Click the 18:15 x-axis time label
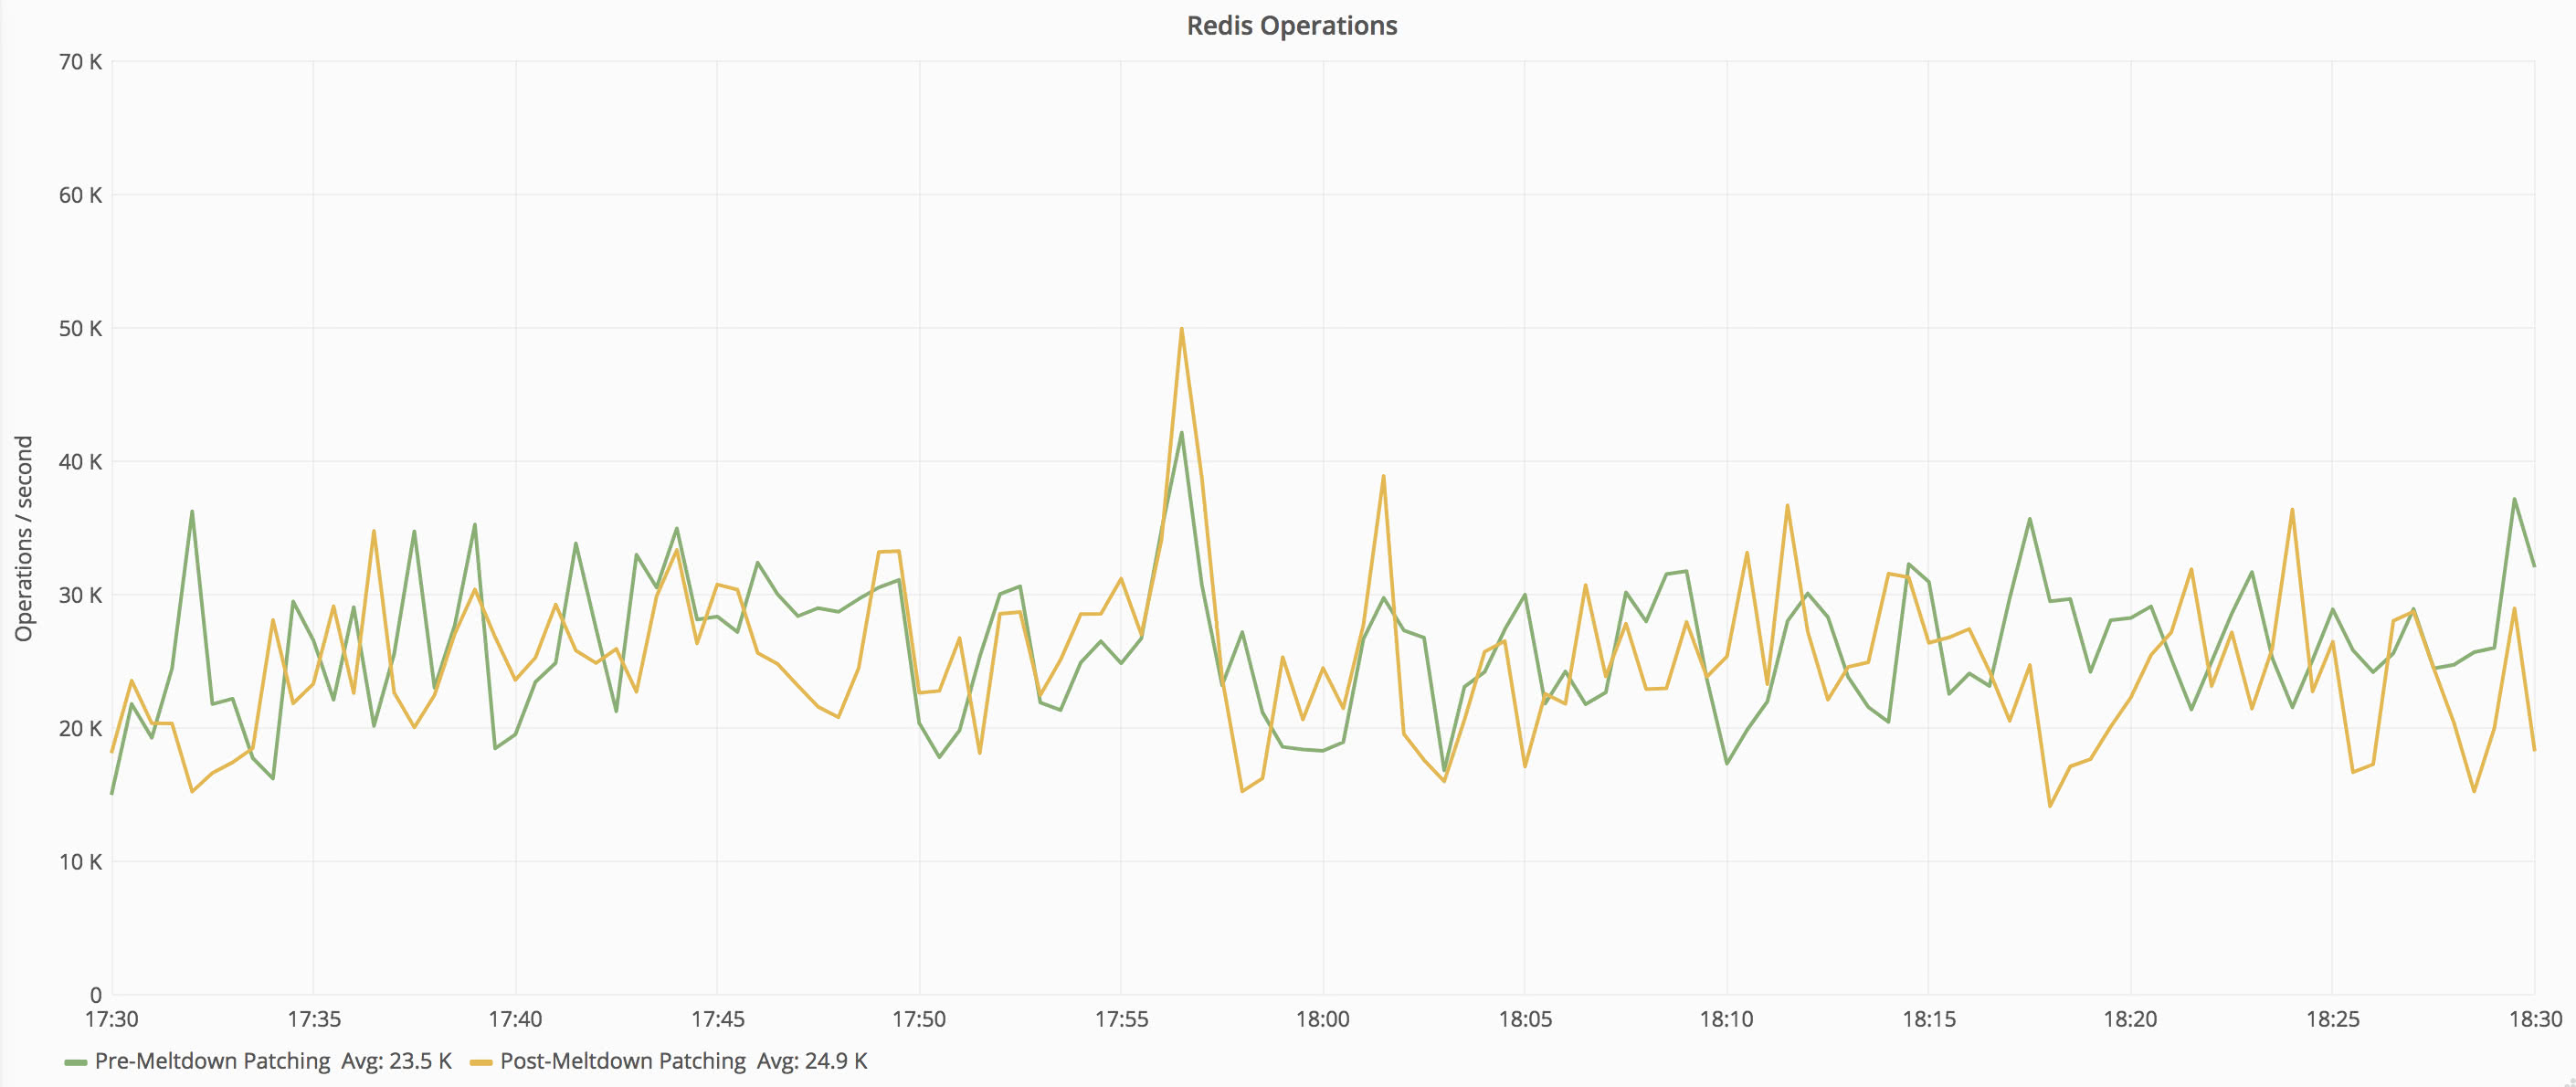The height and width of the screenshot is (1087, 2576). (1928, 1019)
